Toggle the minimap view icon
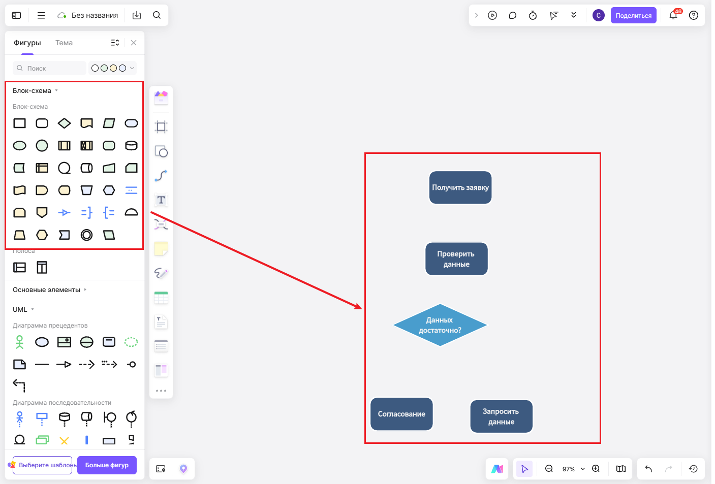 click(621, 469)
